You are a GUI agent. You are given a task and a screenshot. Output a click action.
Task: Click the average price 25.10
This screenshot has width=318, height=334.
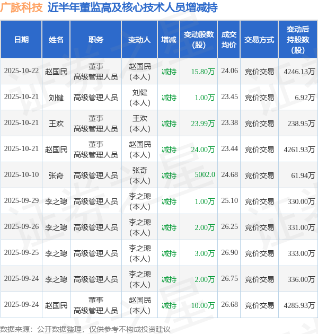coord(229,200)
